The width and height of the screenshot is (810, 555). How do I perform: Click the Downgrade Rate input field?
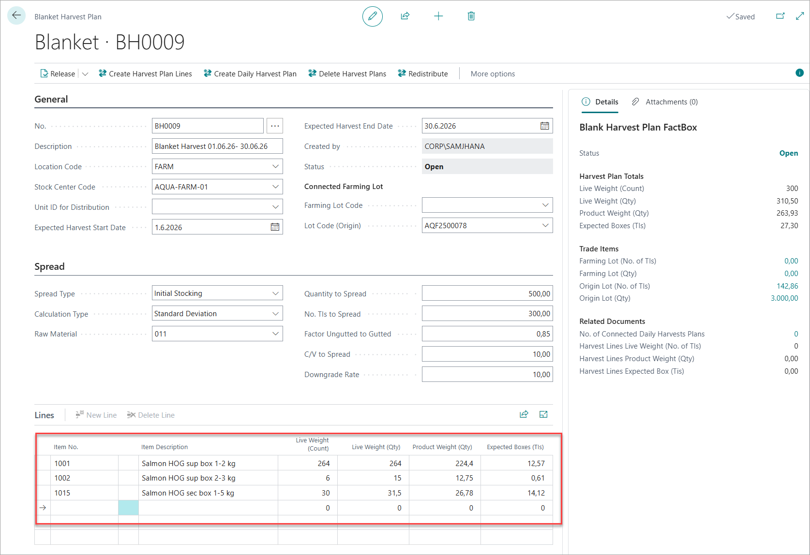(487, 375)
